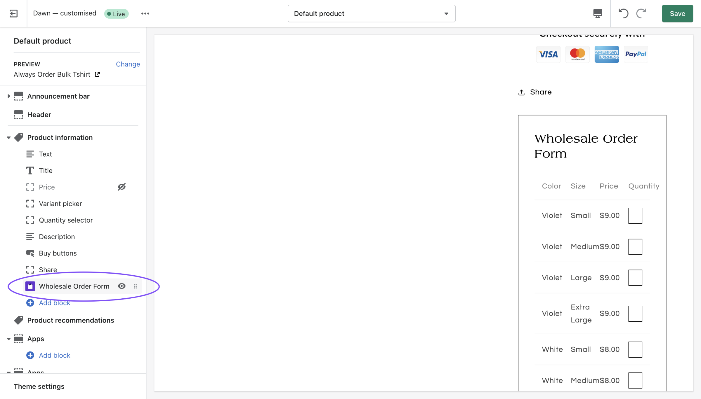Click the Product information tag icon

18,137
